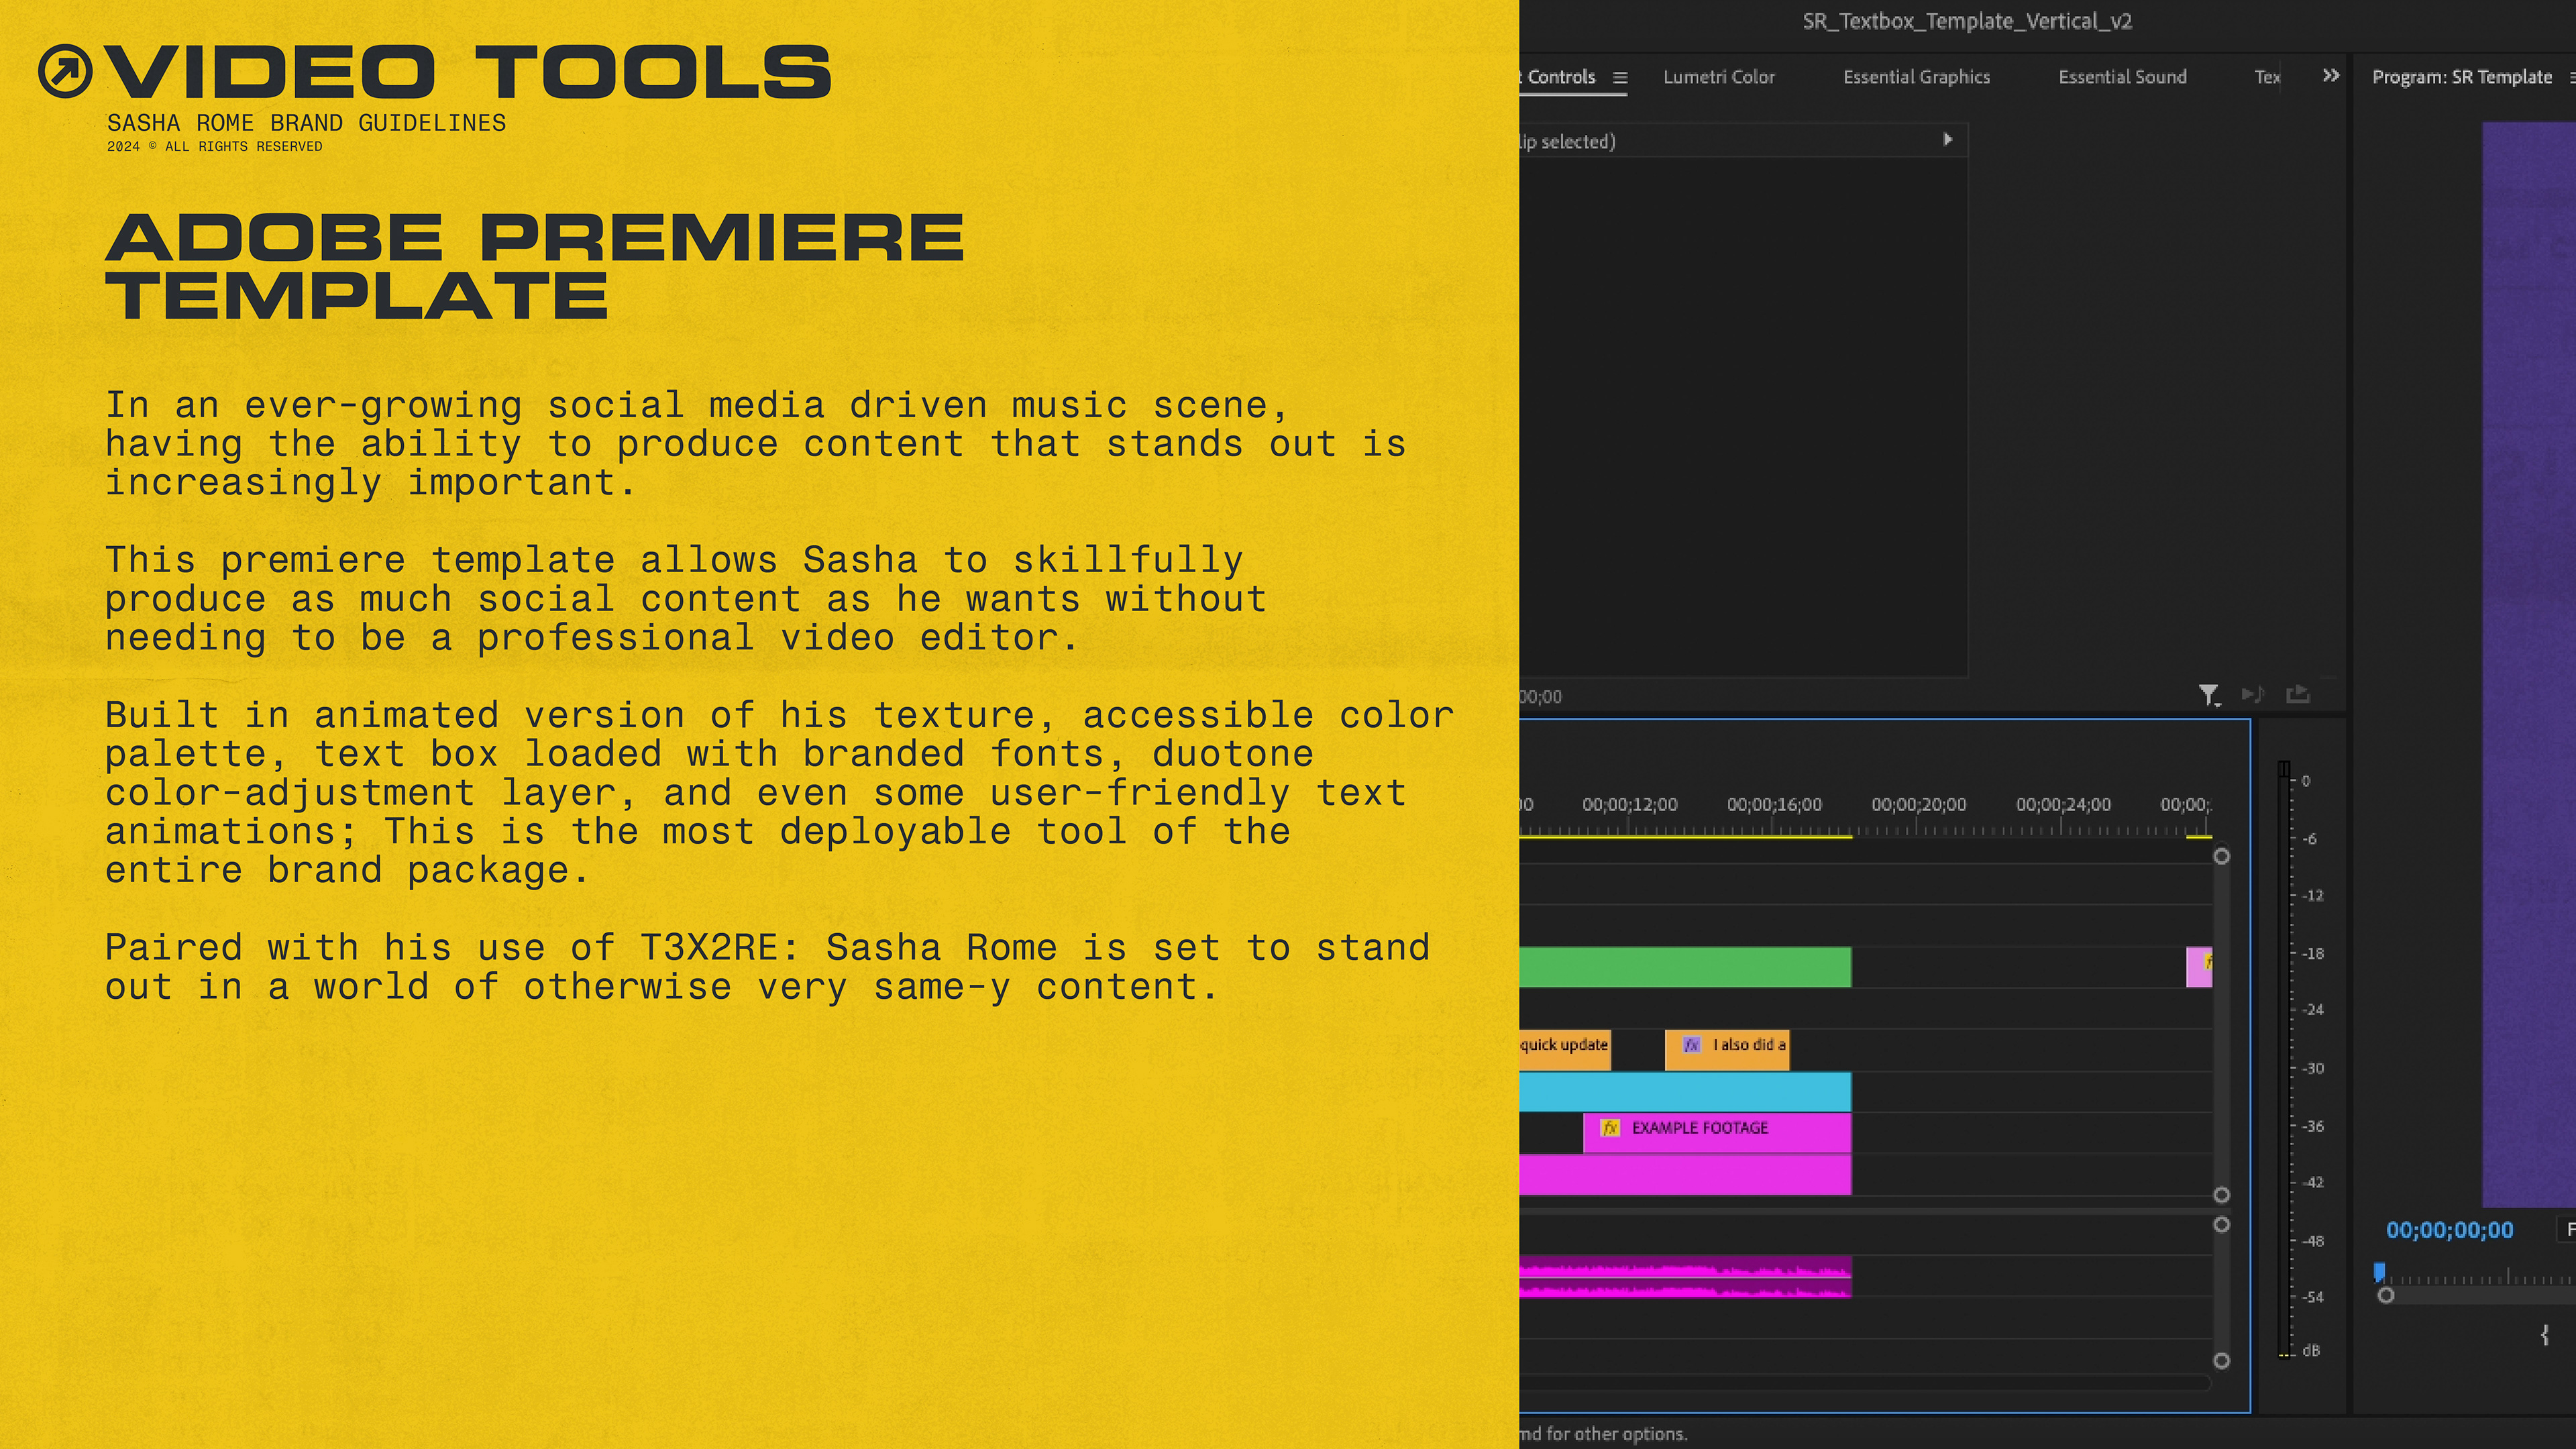Image resolution: width=2576 pixels, height=1449 pixels.
Task: Select the EXAMPLE FOOTAGE magenta clip
Action: (x=1717, y=1133)
